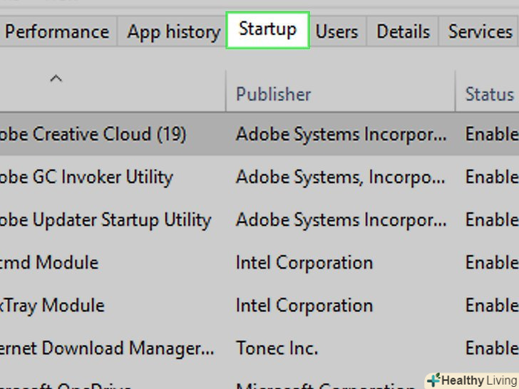Viewport: 519px width, 389px height.
Task: Click the cmd Module startup item
Action: pyautogui.click(x=50, y=262)
